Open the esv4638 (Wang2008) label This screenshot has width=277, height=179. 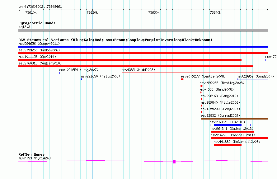(217, 89)
